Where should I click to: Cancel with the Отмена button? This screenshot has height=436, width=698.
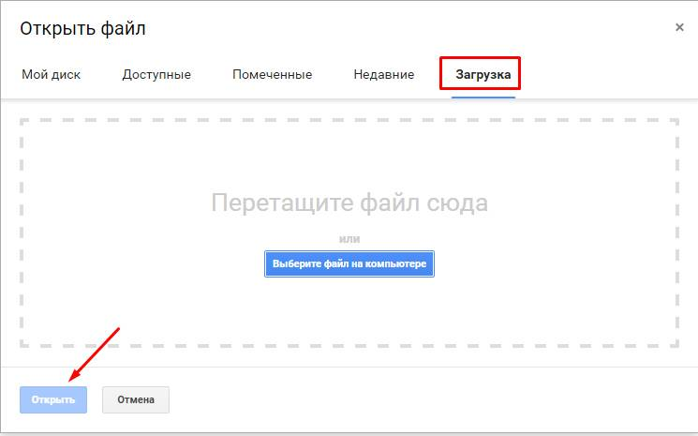point(136,400)
